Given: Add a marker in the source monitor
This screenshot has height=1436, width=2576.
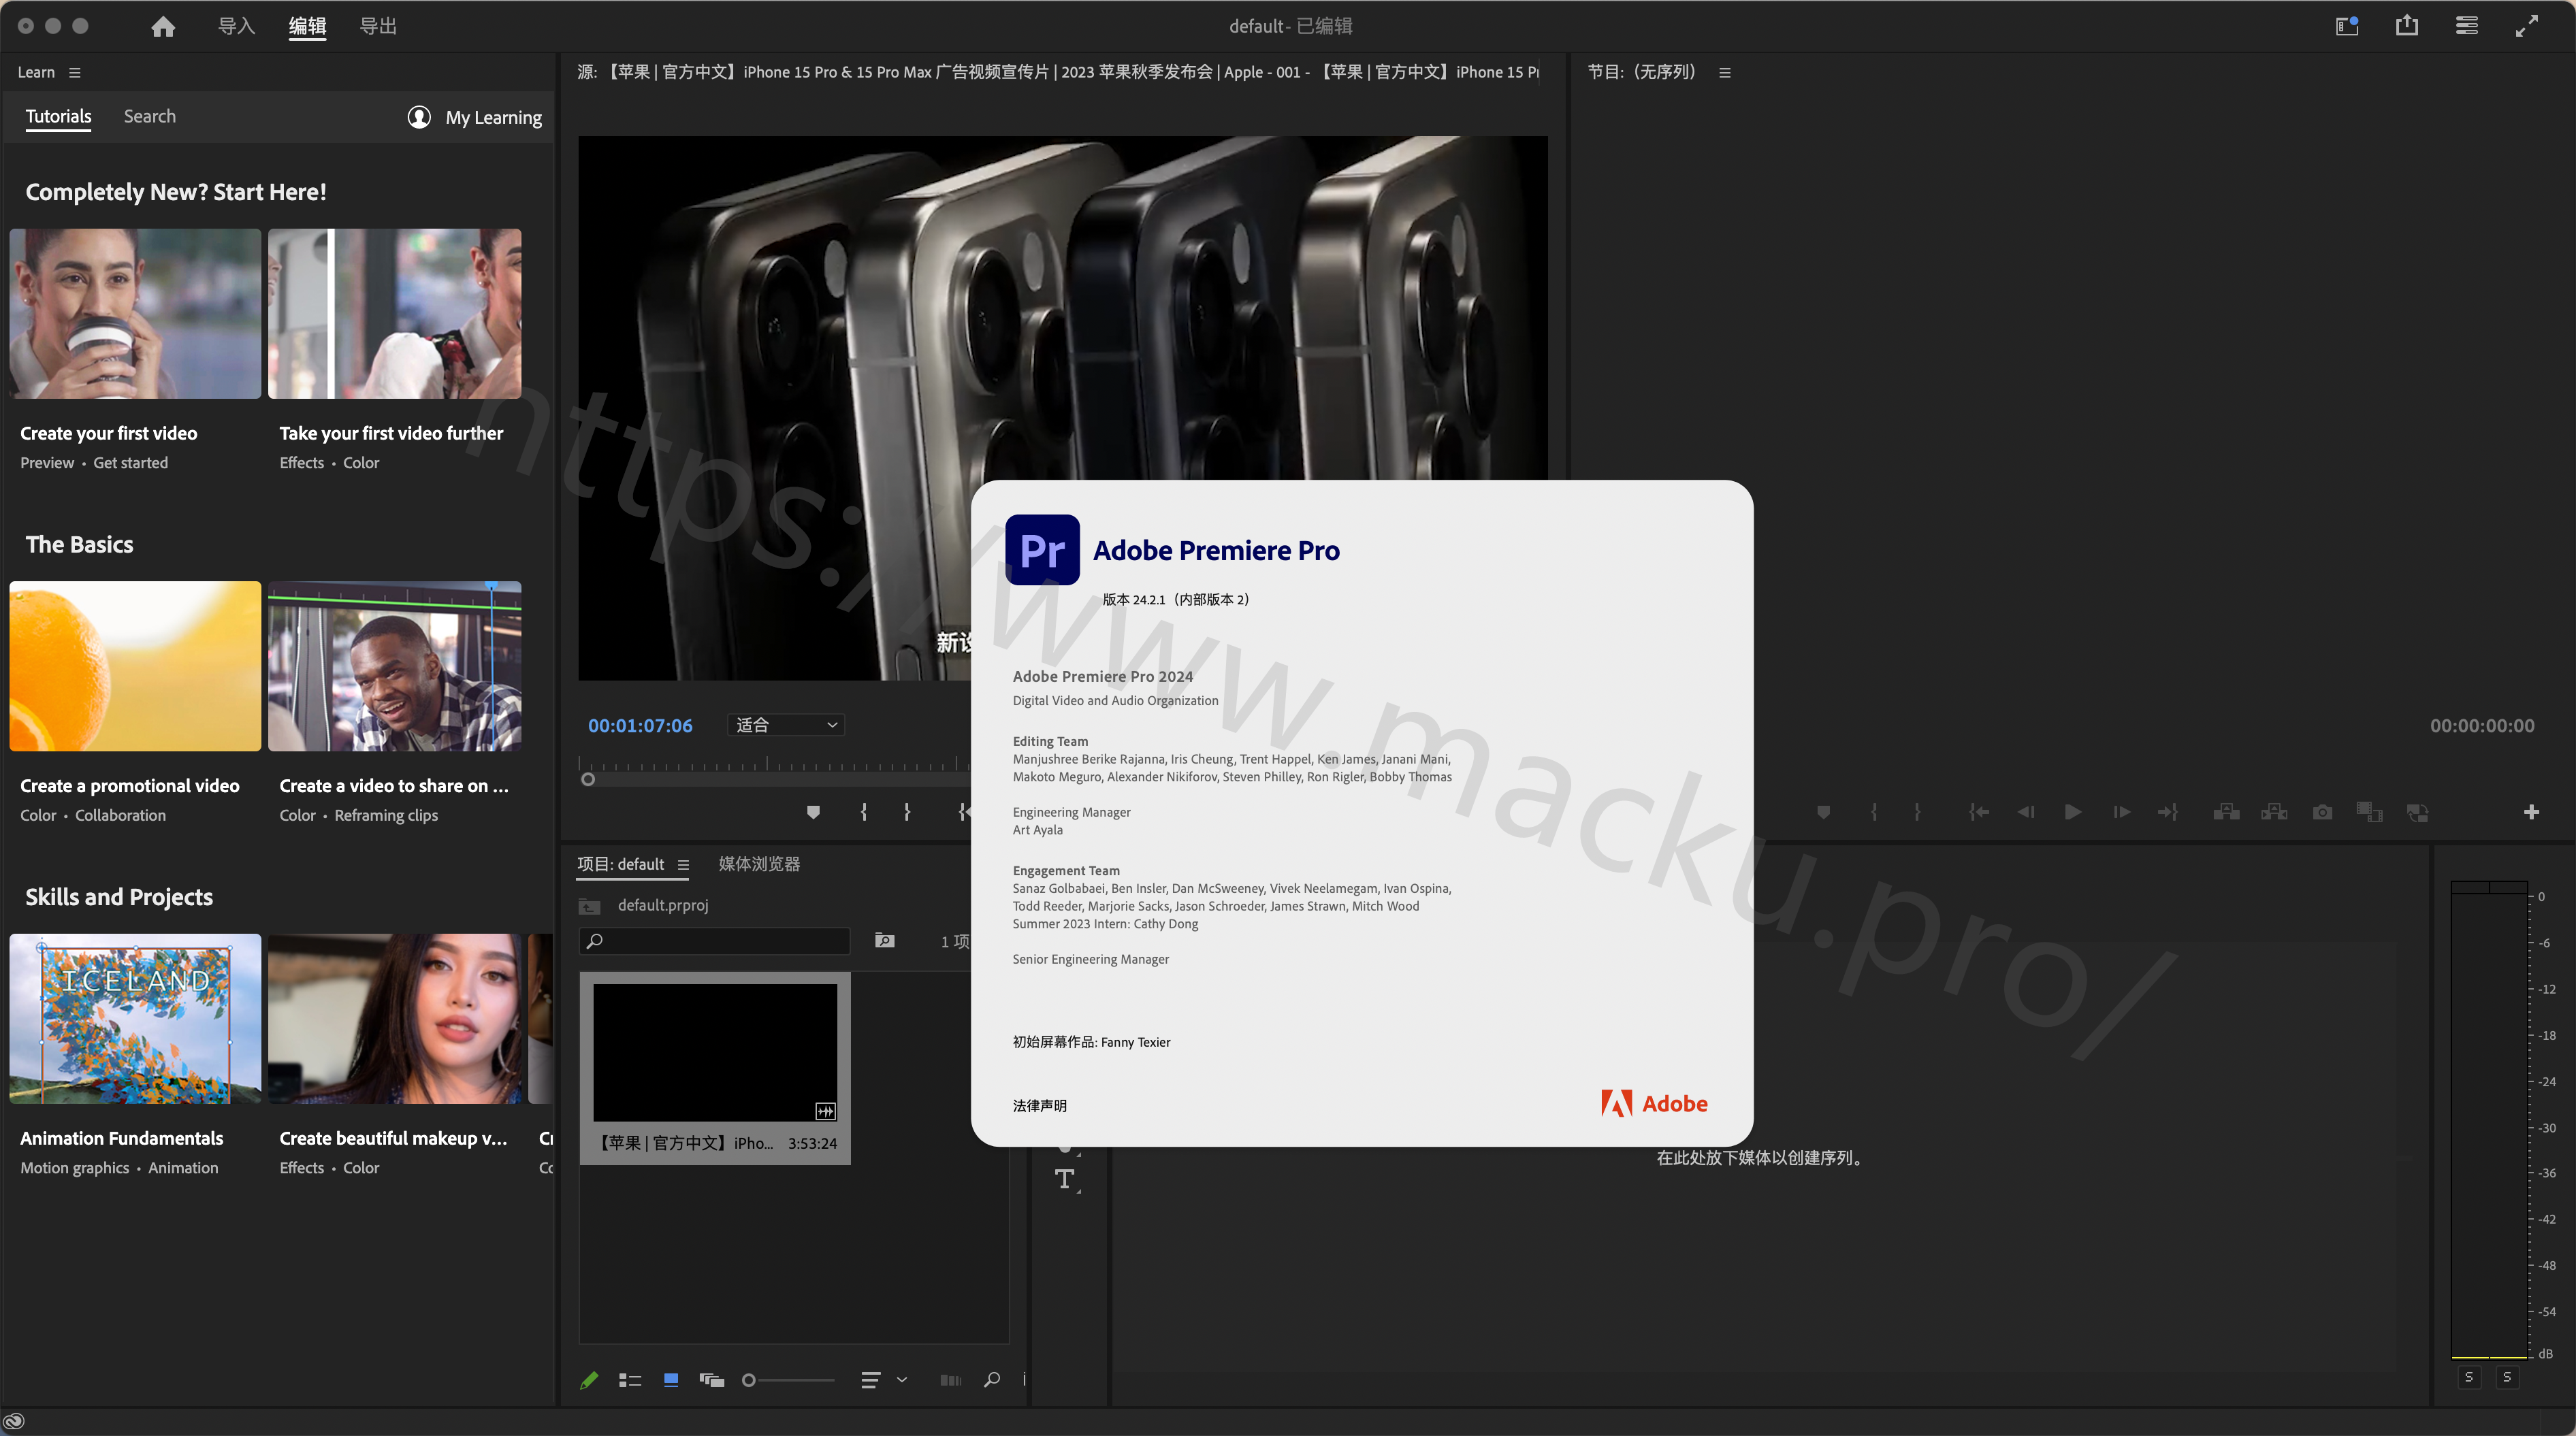Looking at the screenshot, I should 813,812.
